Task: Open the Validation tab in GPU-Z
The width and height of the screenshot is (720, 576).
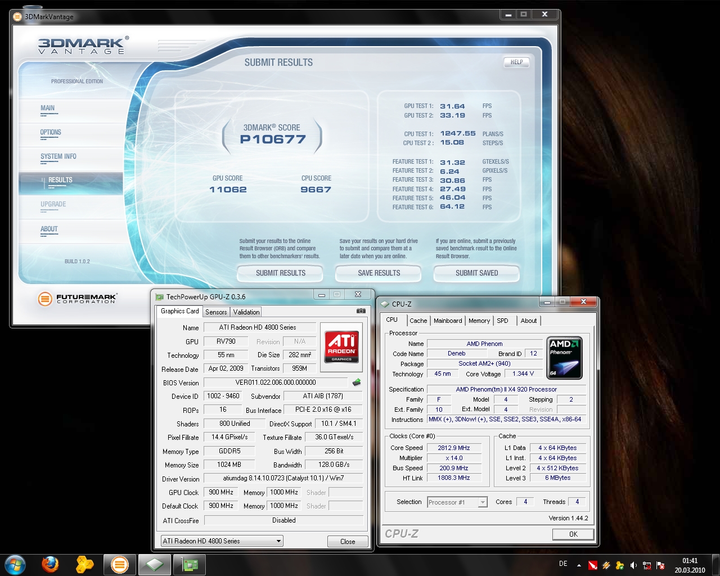Action: tap(246, 312)
